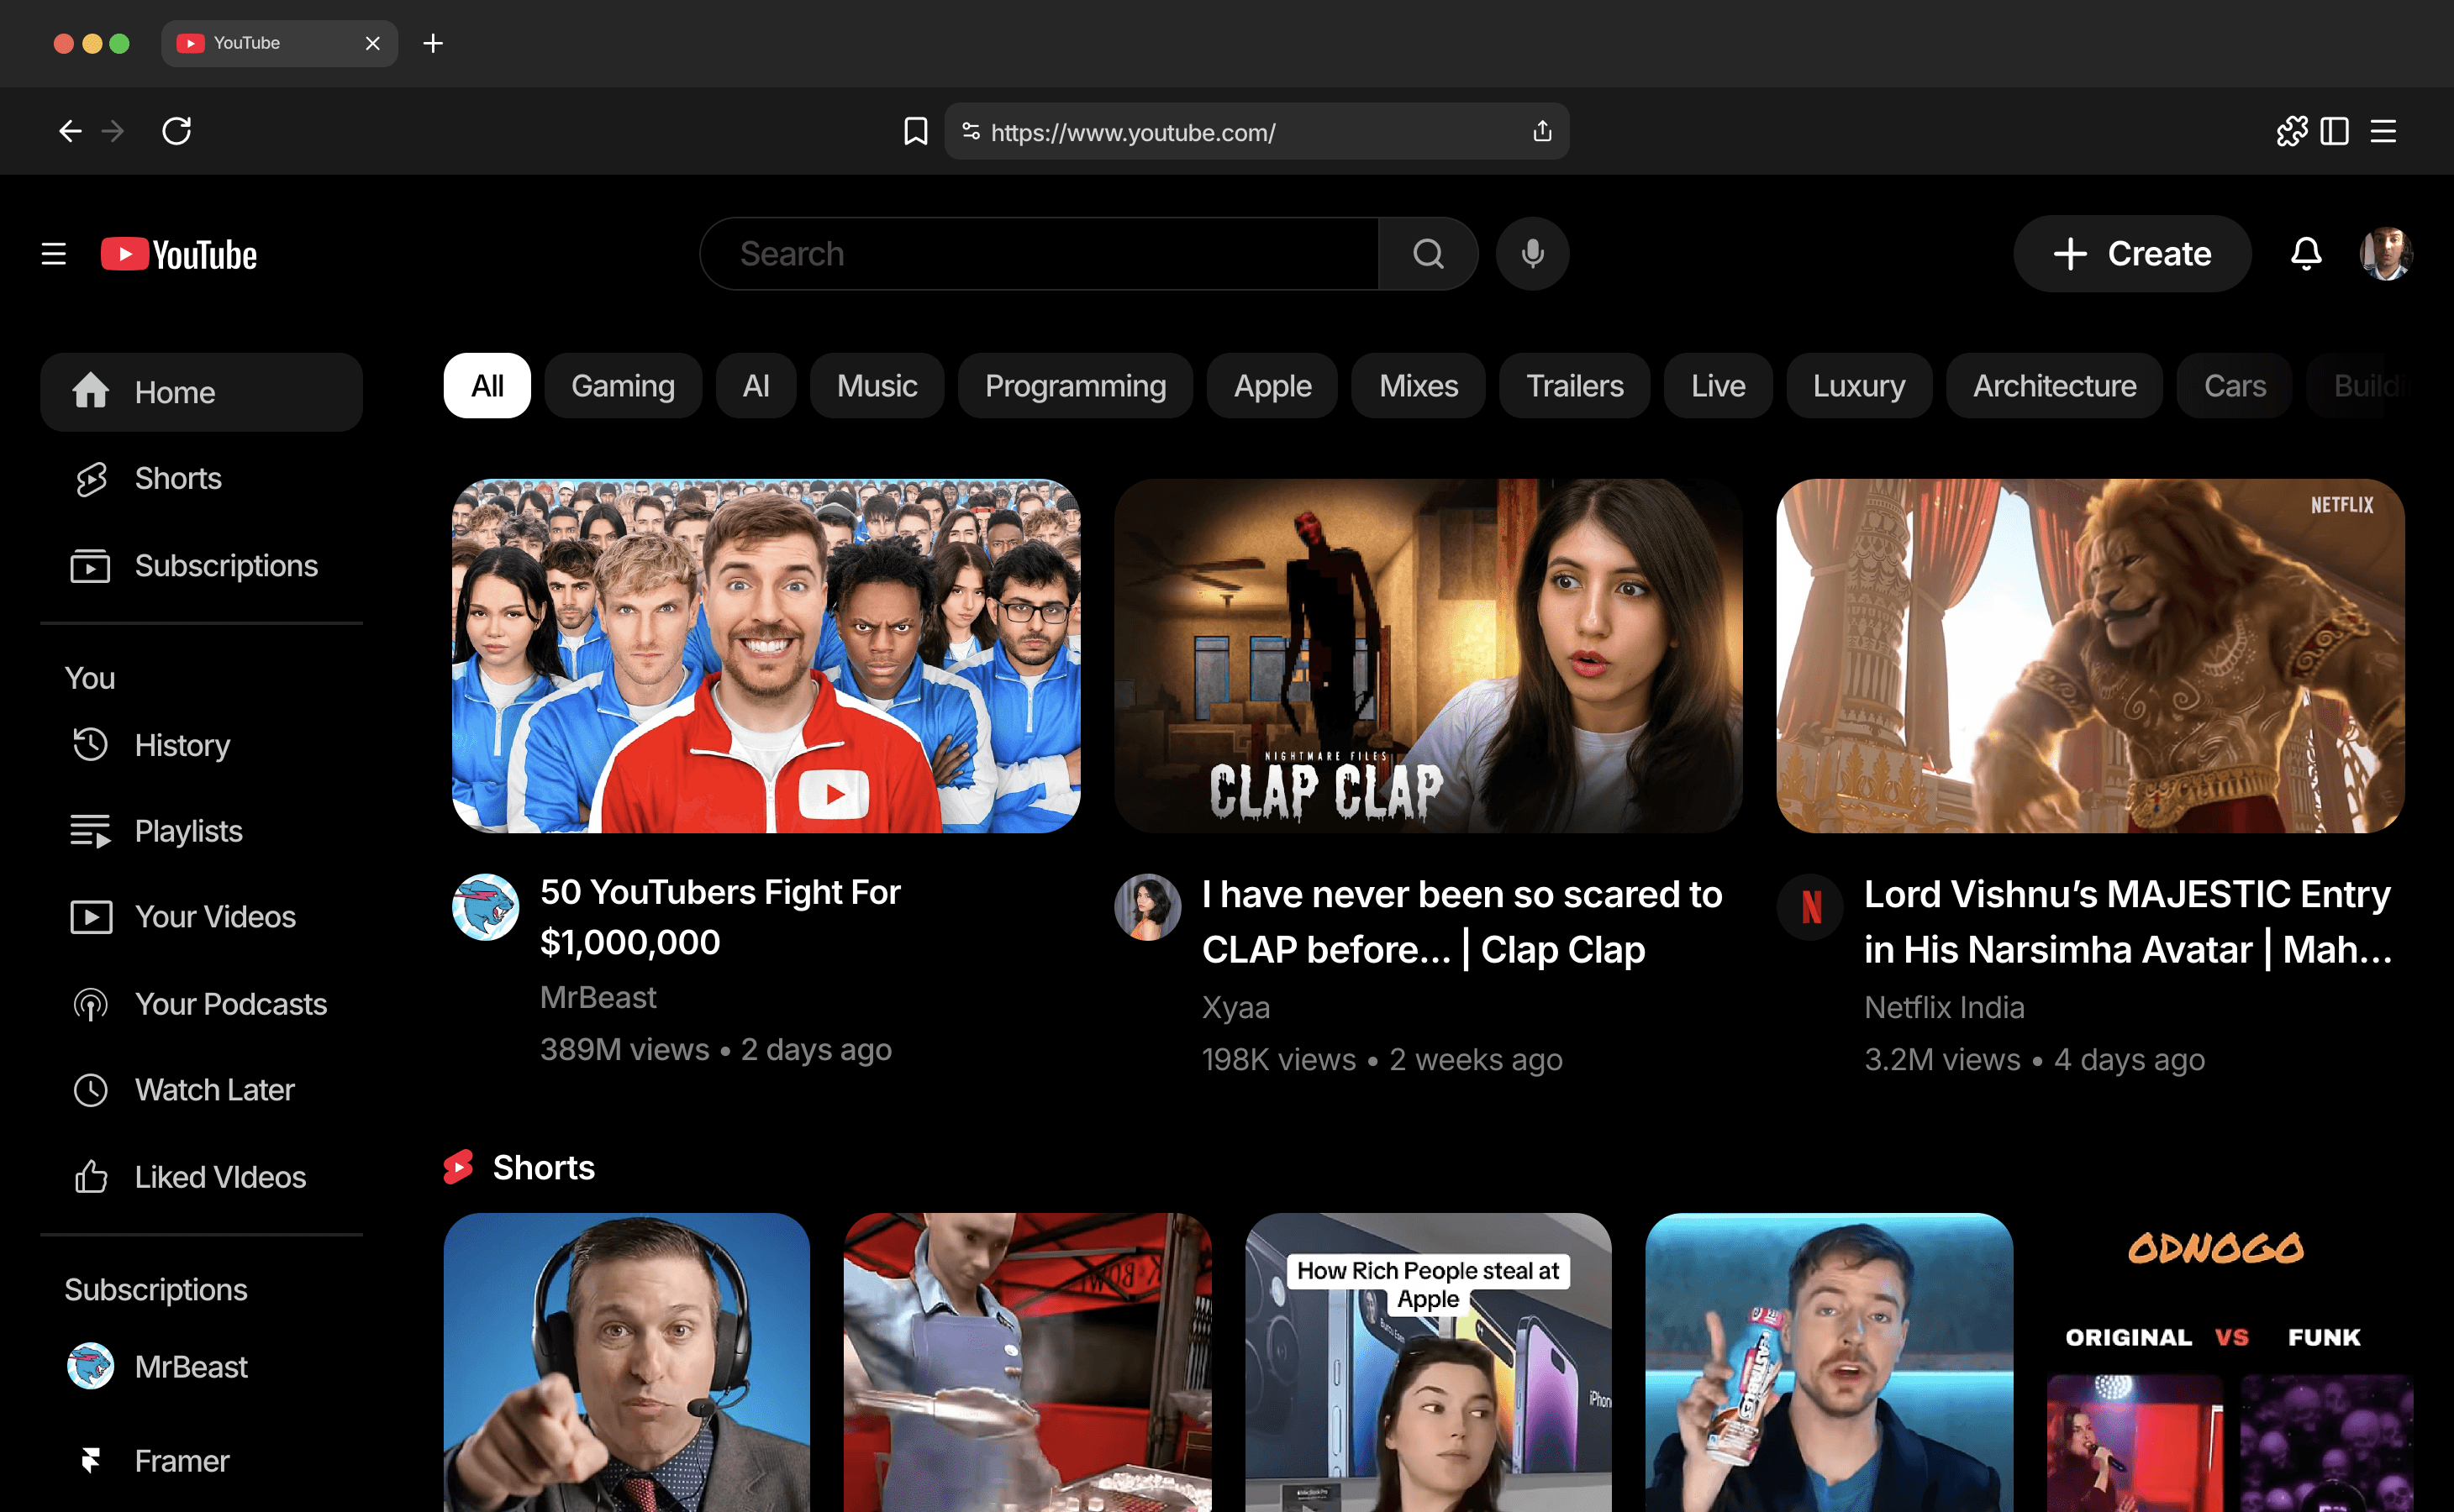The image size is (2454, 1512).
Task: Open the hamburger guide menu
Action: pyautogui.click(x=54, y=254)
